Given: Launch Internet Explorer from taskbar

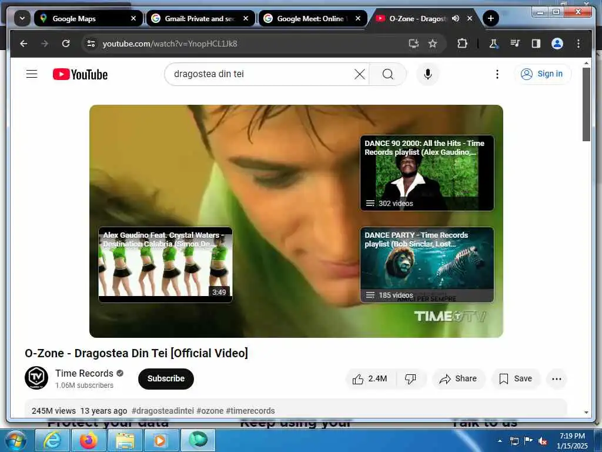Looking at the screenshot, I should 52,440.
